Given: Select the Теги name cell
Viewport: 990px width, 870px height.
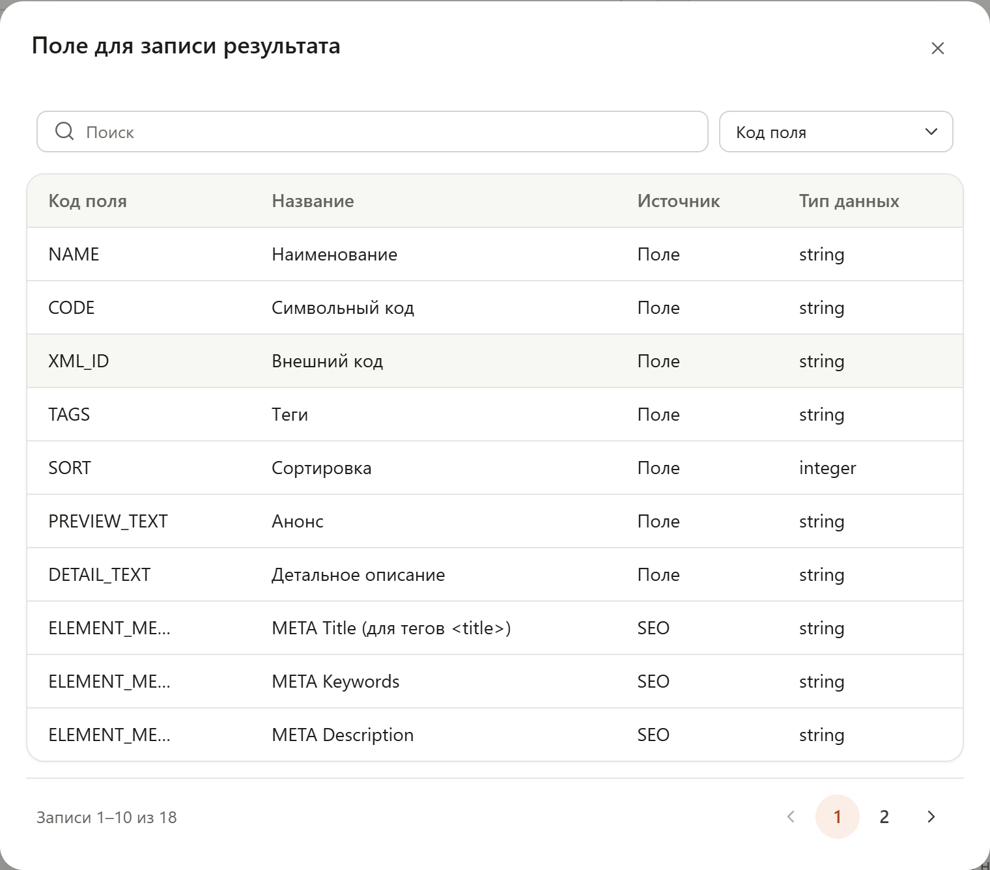Looking at the screenshot, I should [x=290, y=414].
